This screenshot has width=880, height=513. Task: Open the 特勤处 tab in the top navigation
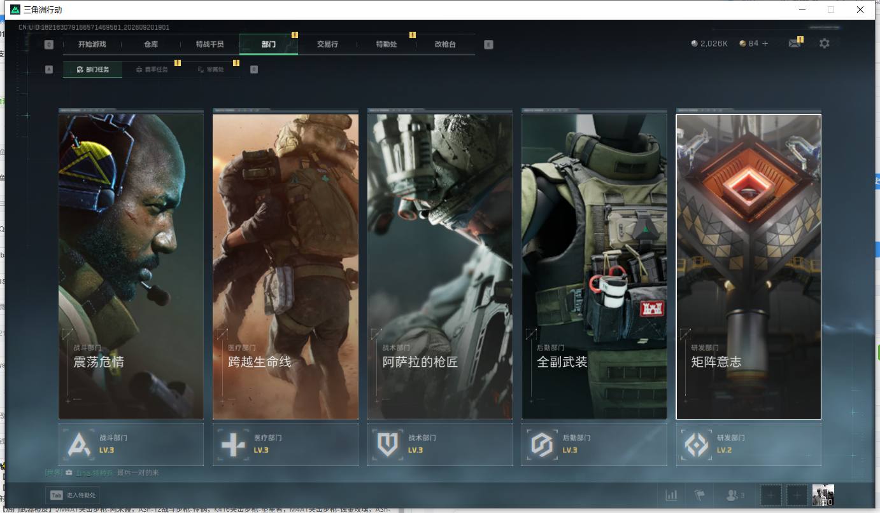387,44
